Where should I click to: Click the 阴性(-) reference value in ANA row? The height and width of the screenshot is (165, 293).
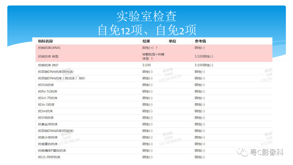tap(200, 48)
